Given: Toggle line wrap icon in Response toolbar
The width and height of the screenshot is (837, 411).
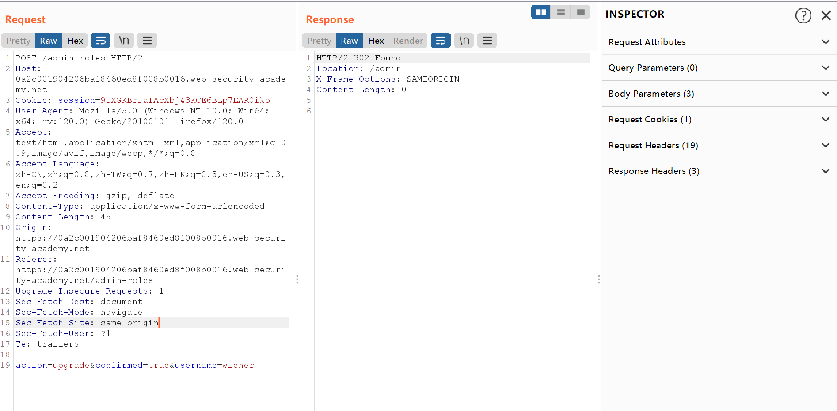Looking at the screenshot, I should (441, 41).
